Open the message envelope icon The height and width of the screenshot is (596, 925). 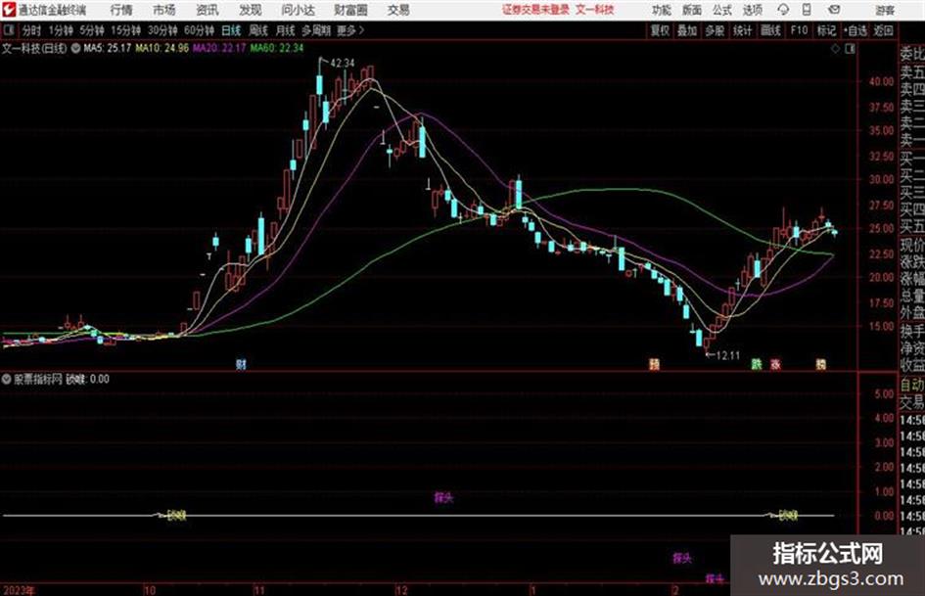(834, 10)
